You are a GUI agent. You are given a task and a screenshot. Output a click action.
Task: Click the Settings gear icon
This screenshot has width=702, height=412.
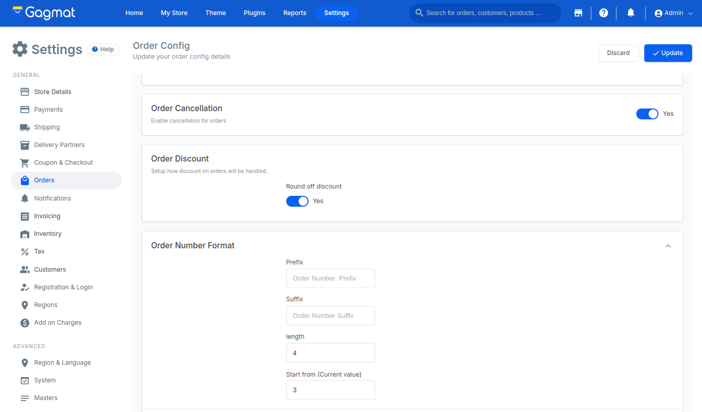coord(20,49)
